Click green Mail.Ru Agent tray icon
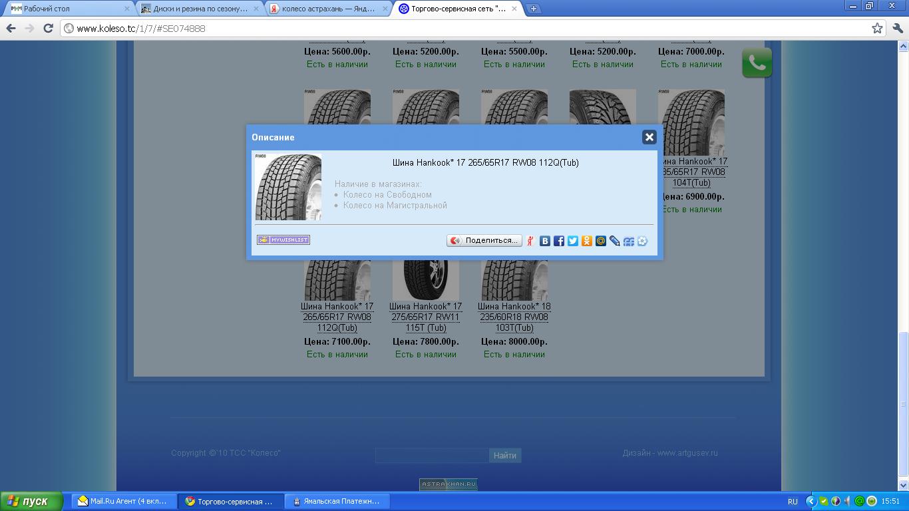 tap(860, 501)
